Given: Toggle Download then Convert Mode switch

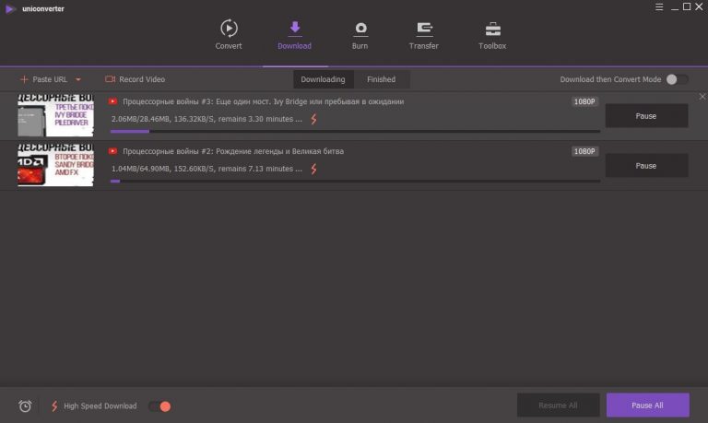Looking at the screenshot, I should click(677, 79).
